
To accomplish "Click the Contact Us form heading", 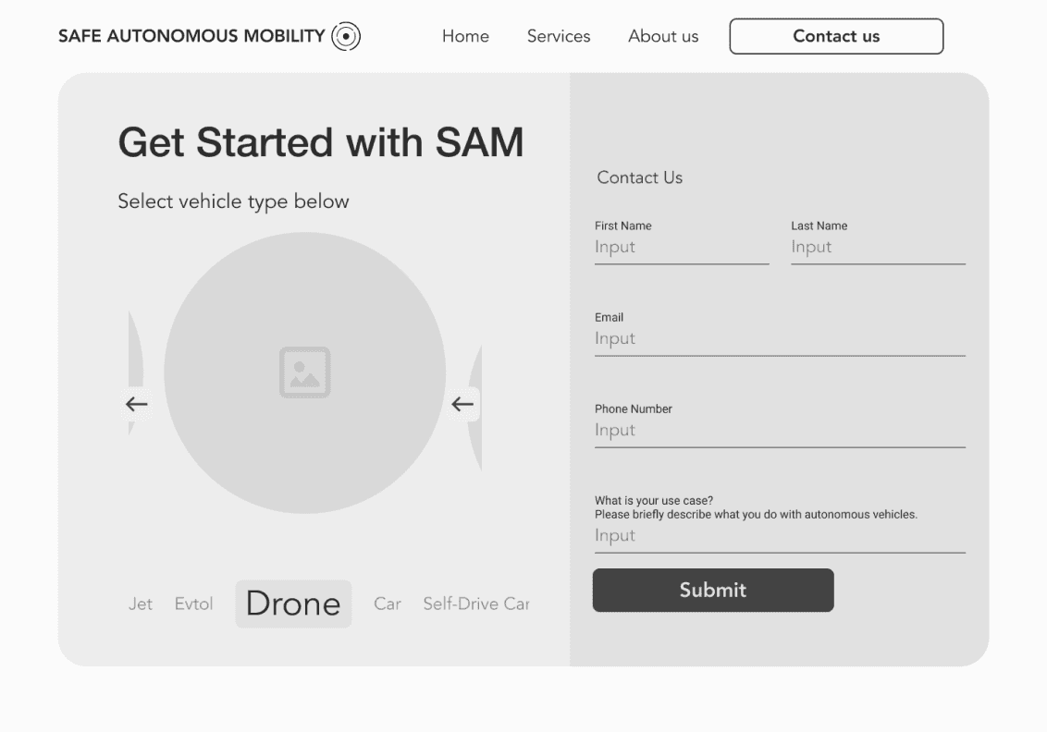I will 640,177.
